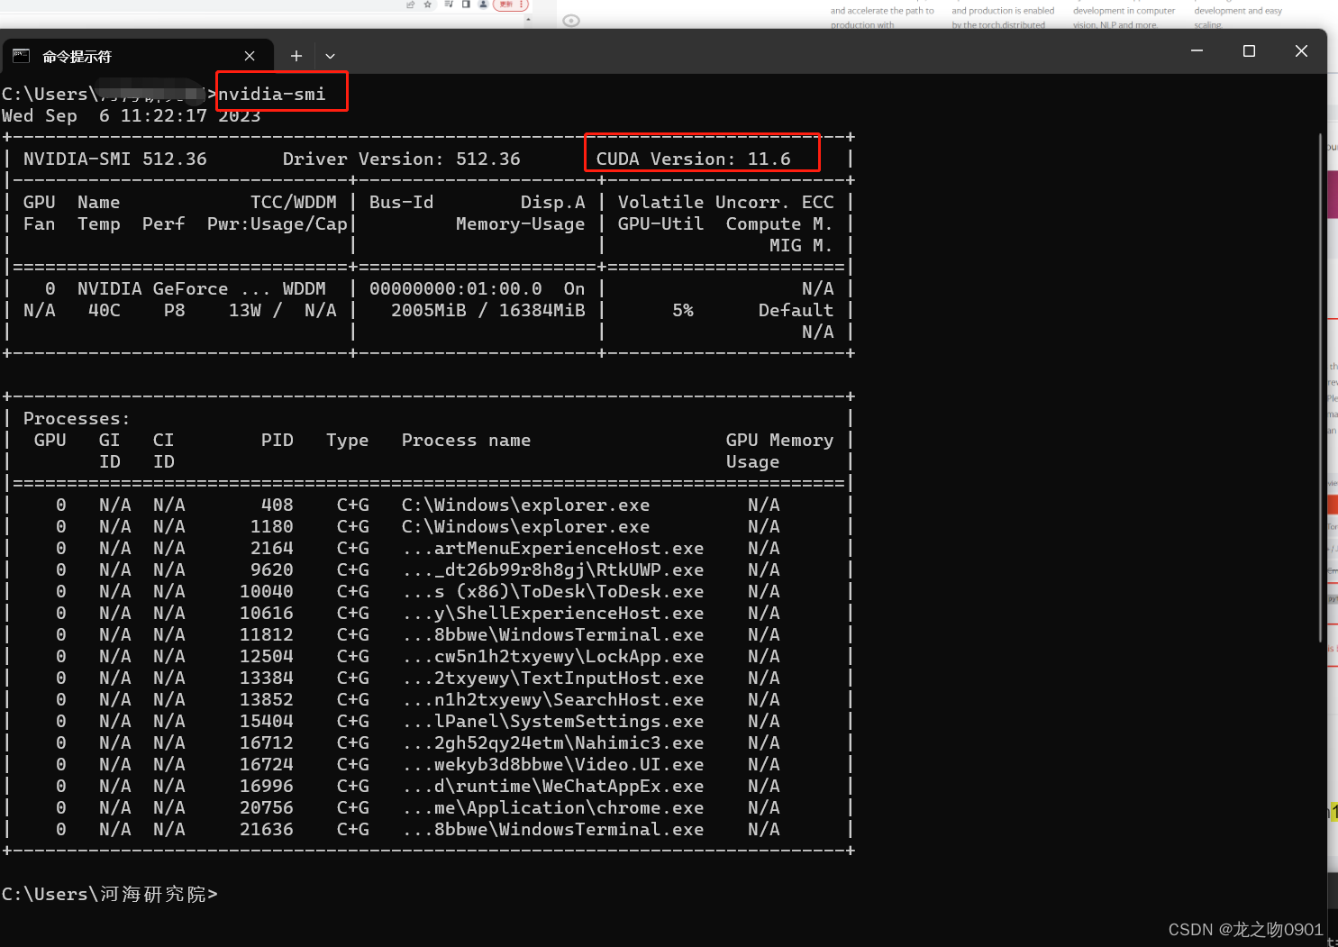Click the typed nvidia-smi command text
The image size is (1338, 947).
click(271, 94)
